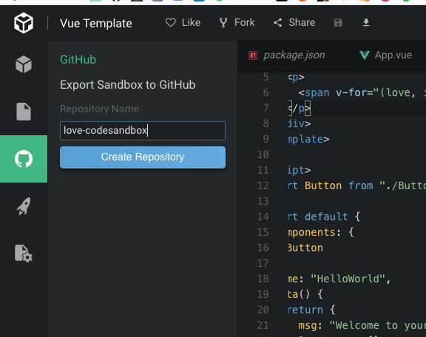The width and height of the screenshot is (426, 337).
Task: Like the sandbox with heart button
Action: 183,22
